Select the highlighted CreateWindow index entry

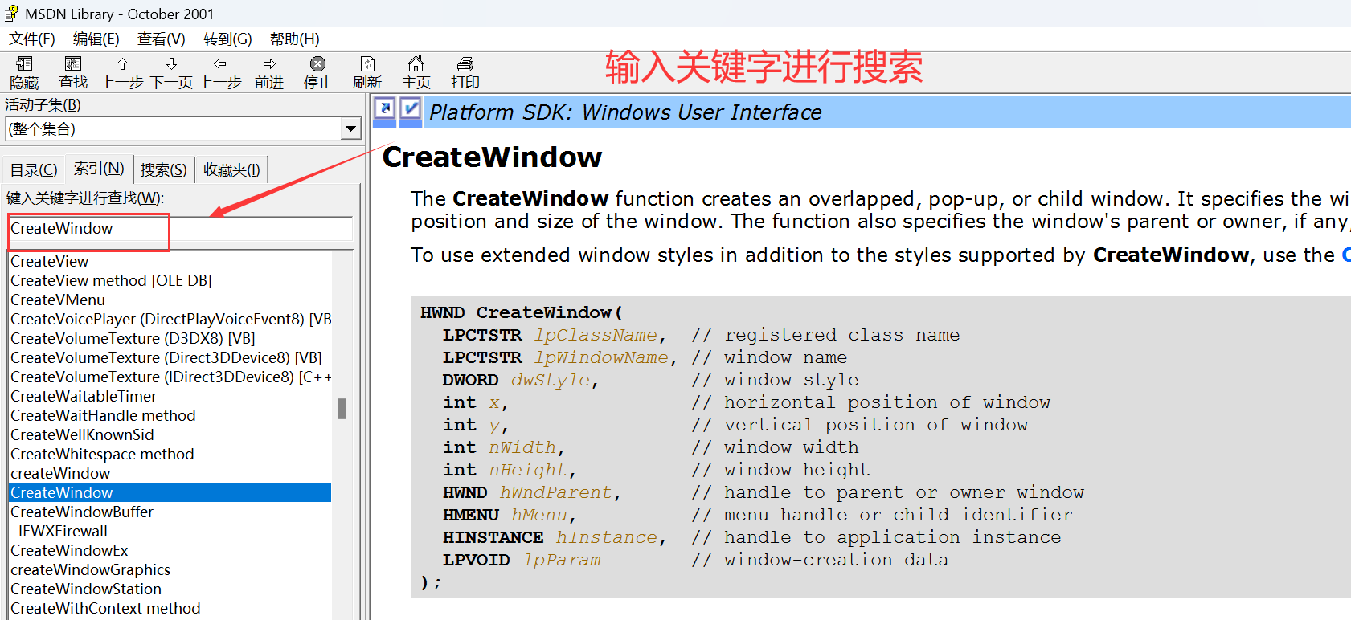(170, 492)
